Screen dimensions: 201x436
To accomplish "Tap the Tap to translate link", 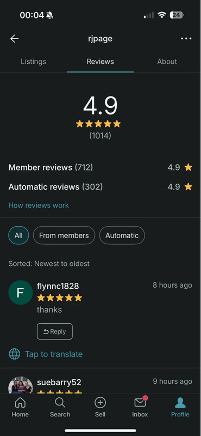I will click(54, 354).
